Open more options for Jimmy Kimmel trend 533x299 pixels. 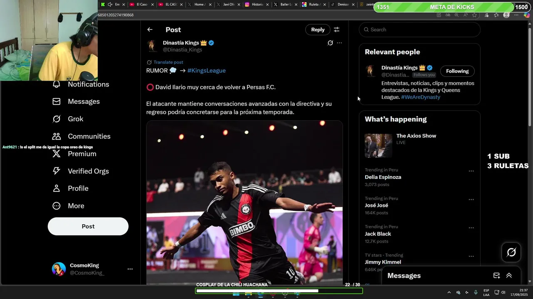471,256
